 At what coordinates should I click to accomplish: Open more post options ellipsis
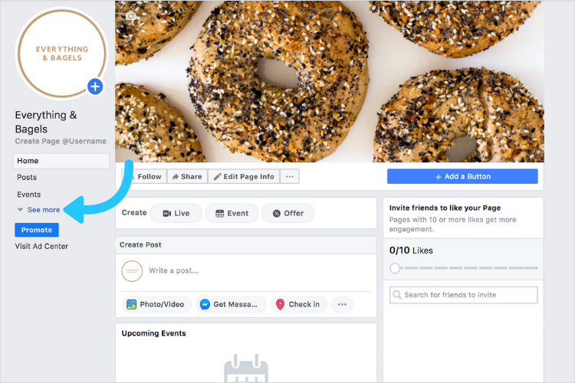[x=342, y=304]
